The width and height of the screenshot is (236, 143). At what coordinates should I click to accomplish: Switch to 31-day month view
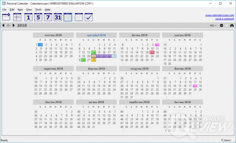[x=58, y=17]
